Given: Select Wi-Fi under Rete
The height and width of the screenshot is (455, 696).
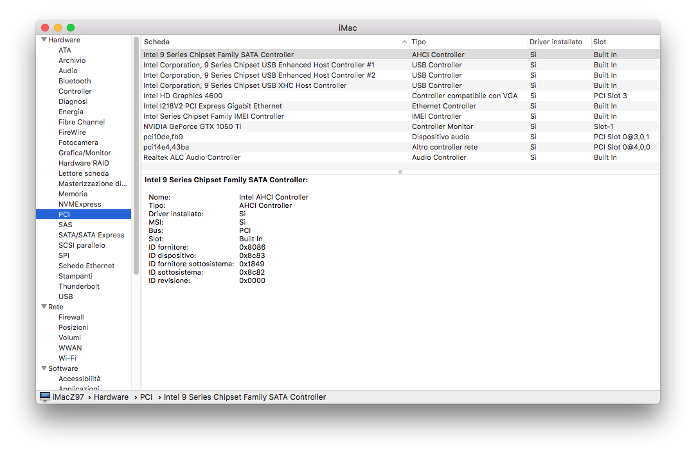Looking at the screenshot, I should (x=67, y=358).
